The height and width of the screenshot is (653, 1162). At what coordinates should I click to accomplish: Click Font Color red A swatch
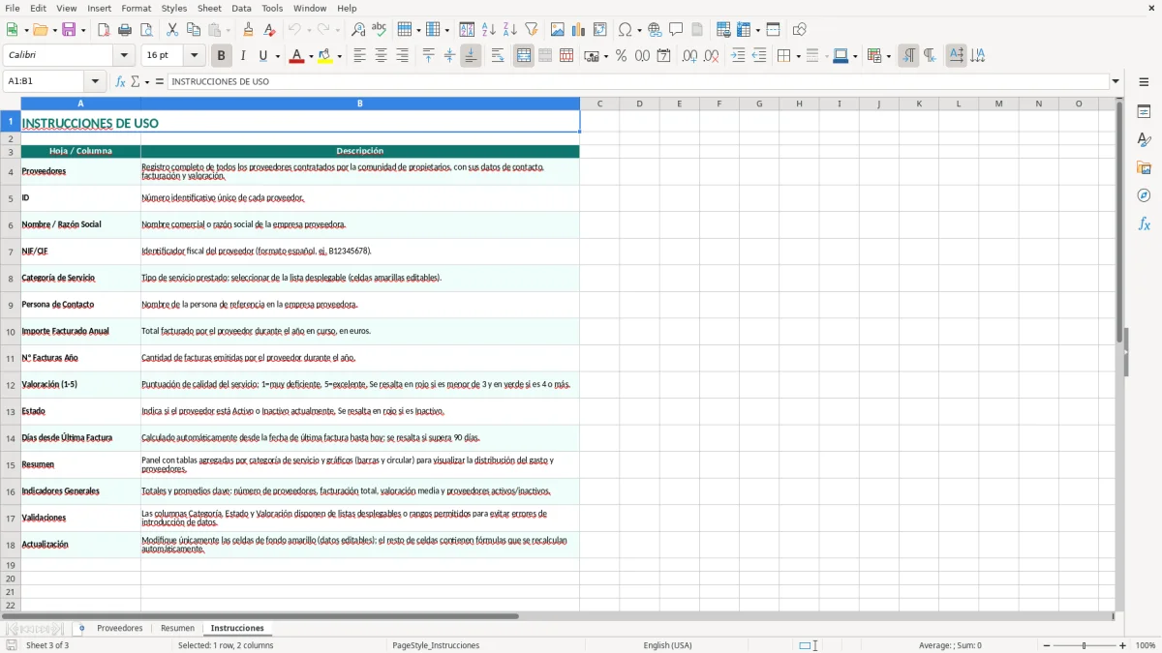296,56
